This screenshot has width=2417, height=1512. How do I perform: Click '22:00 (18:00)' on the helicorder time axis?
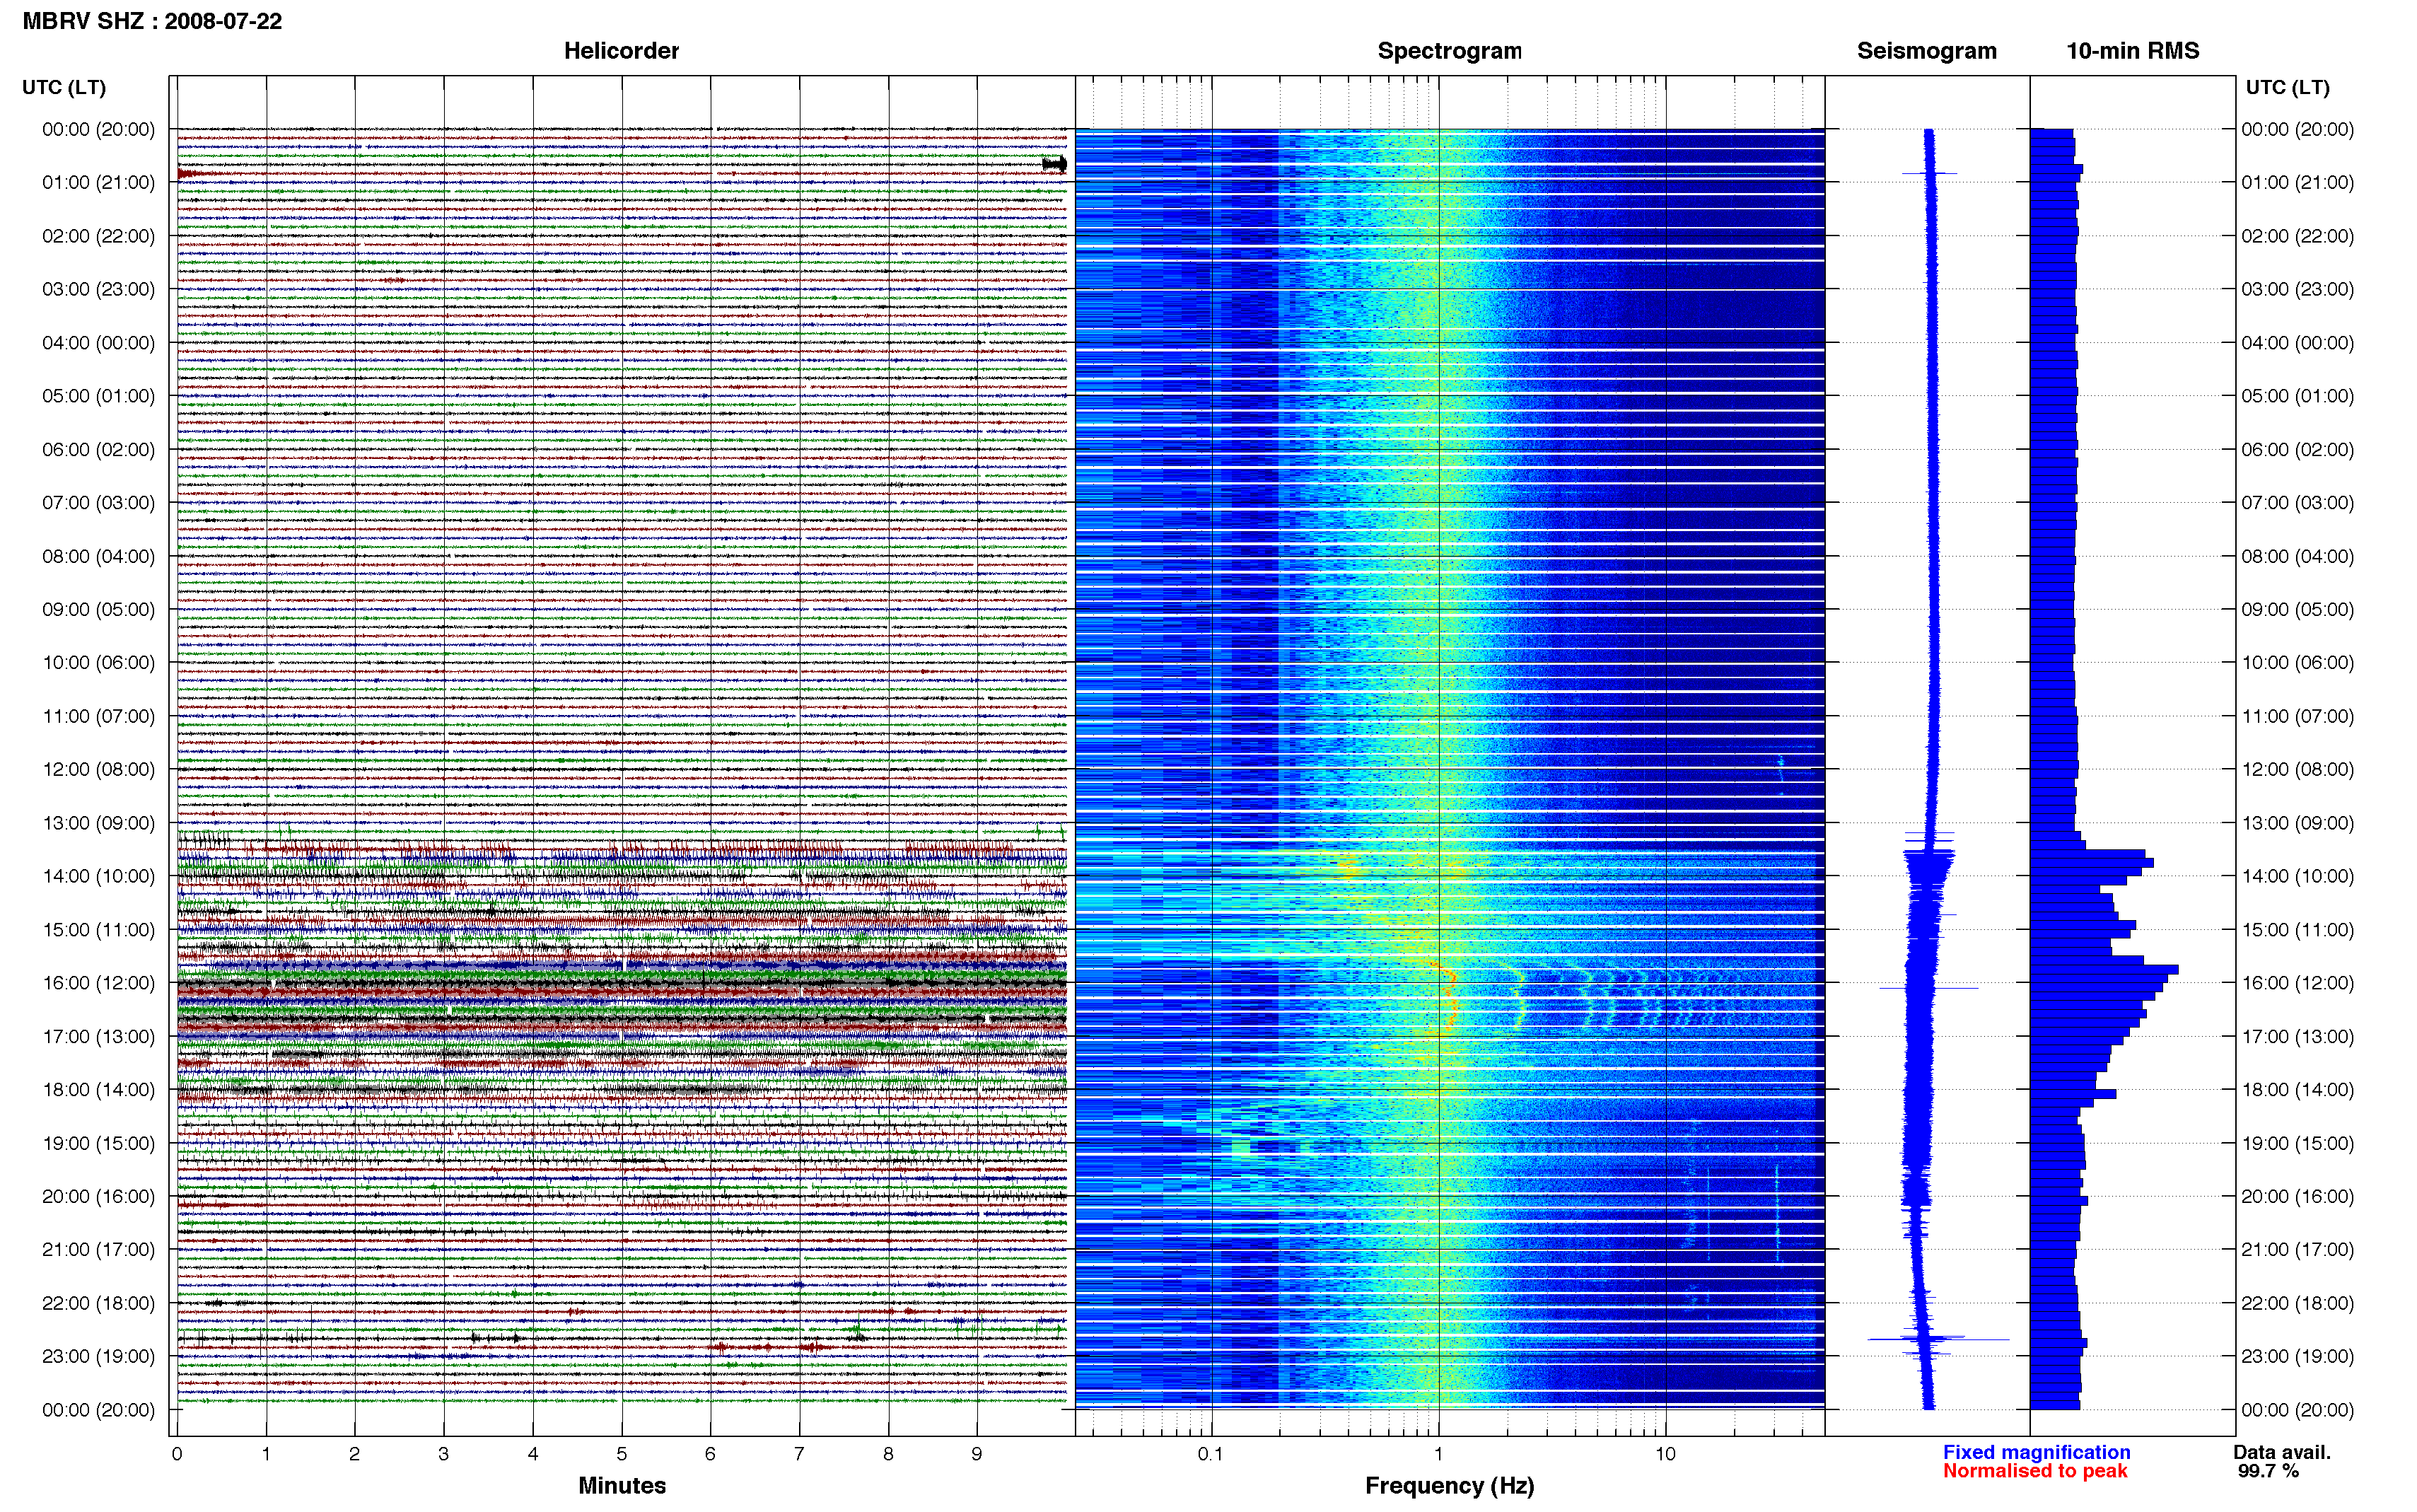point(98,1303)
